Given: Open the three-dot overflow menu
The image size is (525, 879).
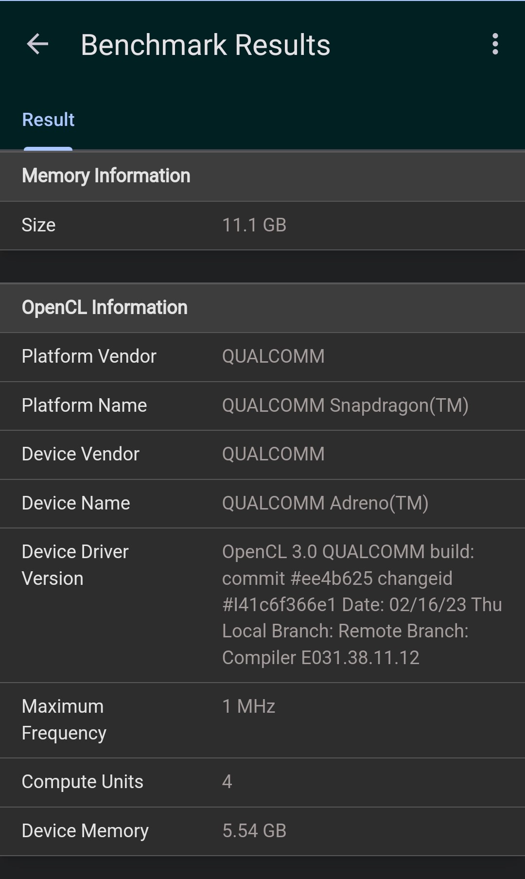Looking at the screenshot, I should 495,44.
